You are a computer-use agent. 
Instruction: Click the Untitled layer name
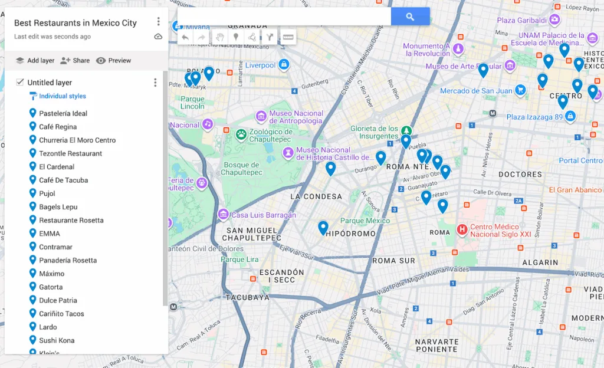pos(50,83)
